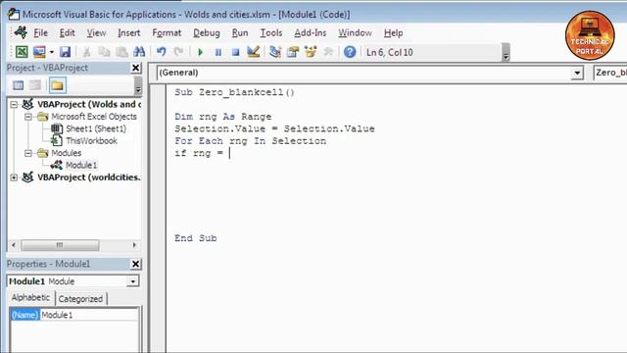Click the Copy icon in toolbar
The height and width of the screenshot is (353, 627).
(x=104, y=52)
